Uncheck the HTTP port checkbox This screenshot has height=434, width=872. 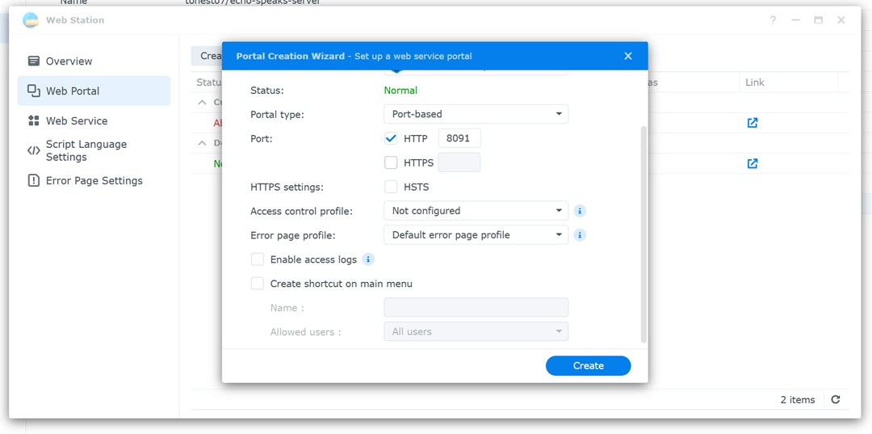tap(392, 138)
